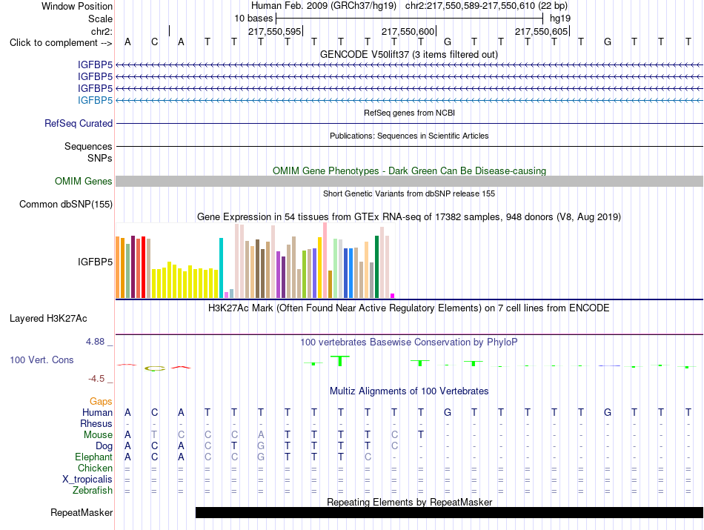Image resolution: width=704 pixels, height=530 pixels.
Task: Click the black RepeatMasker element bar
Action: [449, 512]
